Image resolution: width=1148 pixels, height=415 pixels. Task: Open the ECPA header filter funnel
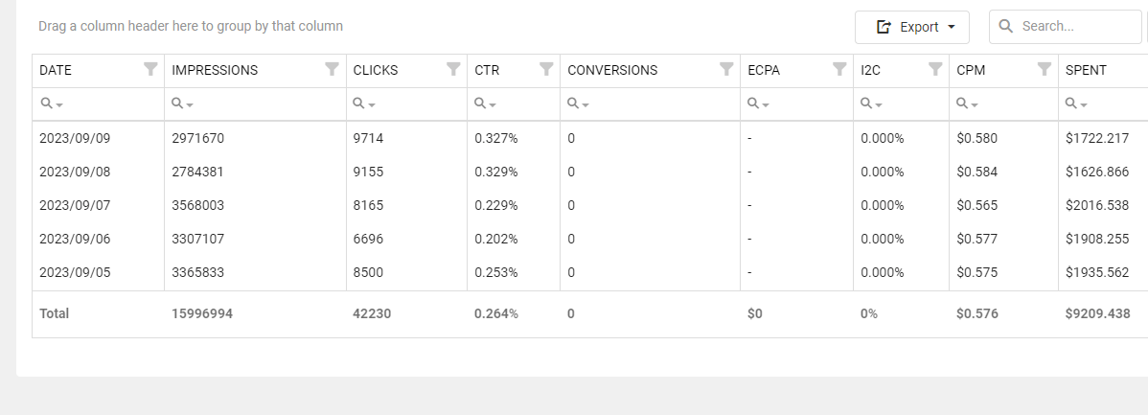tap(839, 69)
